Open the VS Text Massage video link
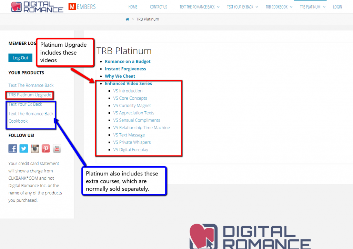 (x=129, y=135)
